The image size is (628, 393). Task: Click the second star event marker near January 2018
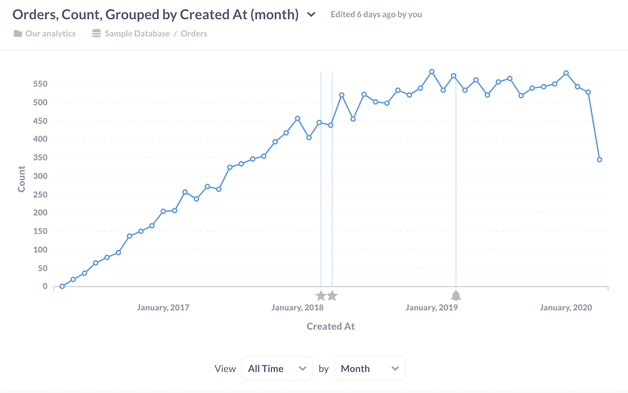point(332,295)
